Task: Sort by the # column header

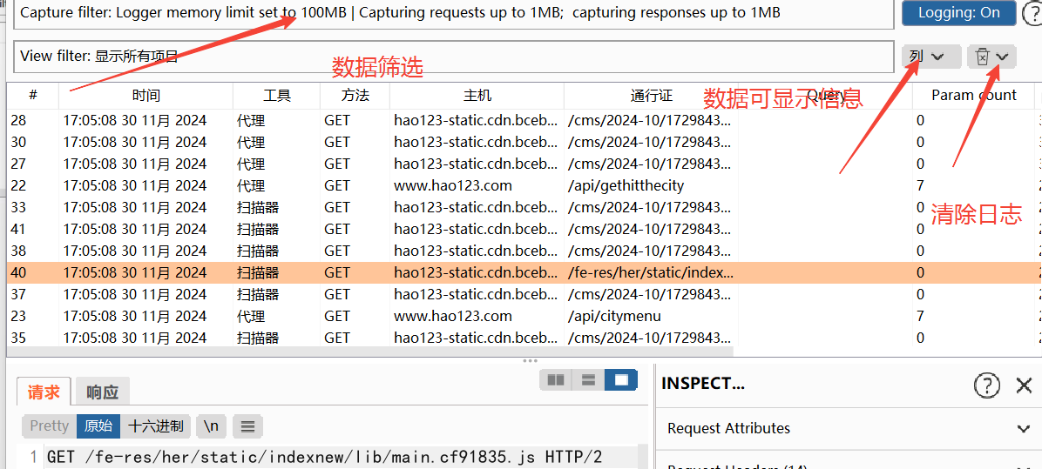Action: coord(32,96)
